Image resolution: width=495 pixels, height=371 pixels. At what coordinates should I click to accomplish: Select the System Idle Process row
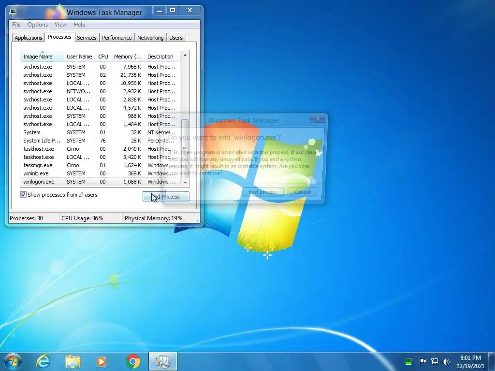point(101,141)
